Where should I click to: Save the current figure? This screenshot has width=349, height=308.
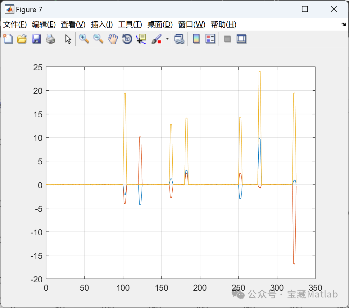36,39
